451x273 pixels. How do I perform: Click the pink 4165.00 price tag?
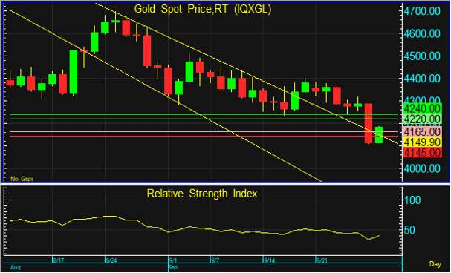point(422,131)
